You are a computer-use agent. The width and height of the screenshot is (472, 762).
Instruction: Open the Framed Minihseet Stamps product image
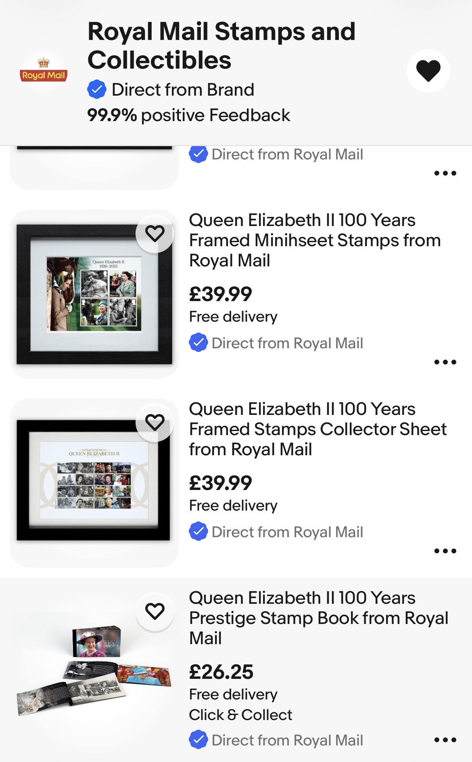[x=94, y=295]
